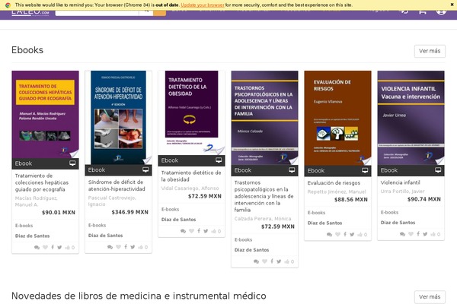This screenshot has width=457, height=304.
Task: Tweet the Tratamiento de colecciones hepáticas ebook
Action: (59, 247)
